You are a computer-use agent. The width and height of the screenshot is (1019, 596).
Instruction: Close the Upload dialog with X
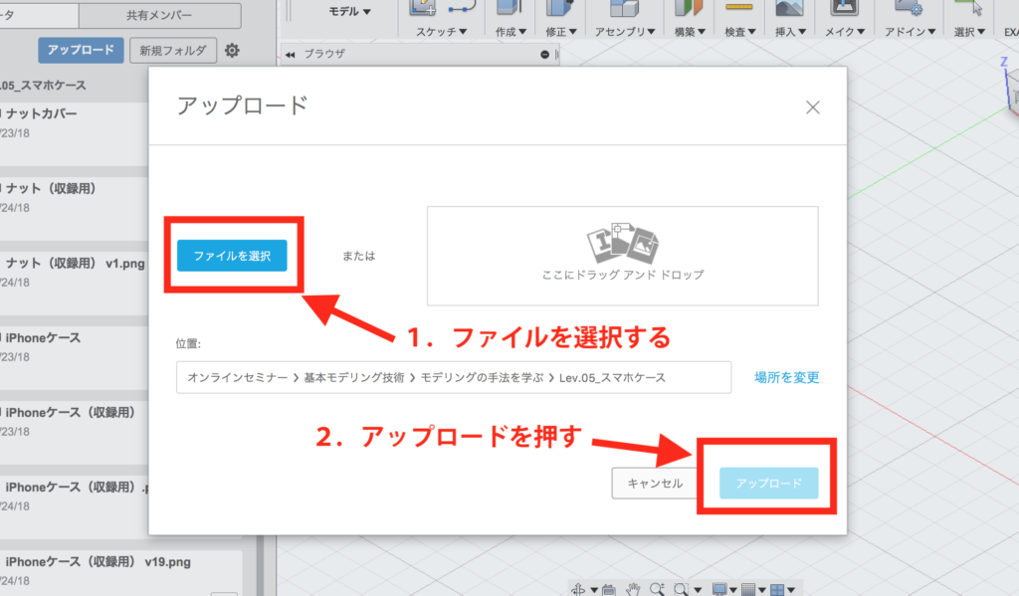point(813,107)
